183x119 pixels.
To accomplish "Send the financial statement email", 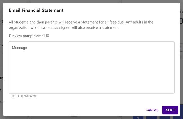I will pyautogui.click(x=170, y=110).
